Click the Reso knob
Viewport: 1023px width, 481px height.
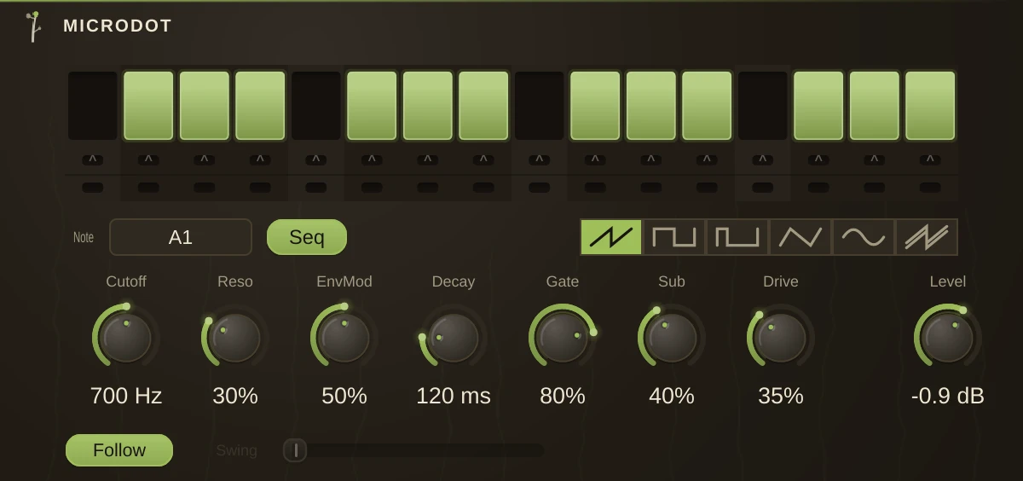(x=235, y=338)
